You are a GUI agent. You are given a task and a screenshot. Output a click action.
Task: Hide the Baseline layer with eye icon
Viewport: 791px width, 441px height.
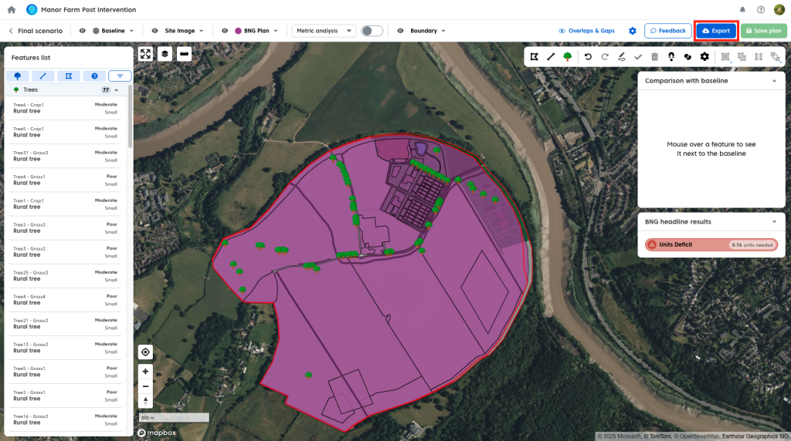83,31
